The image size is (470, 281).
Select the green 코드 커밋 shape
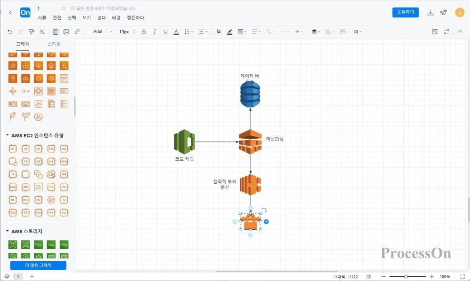(x=184, y=142)
